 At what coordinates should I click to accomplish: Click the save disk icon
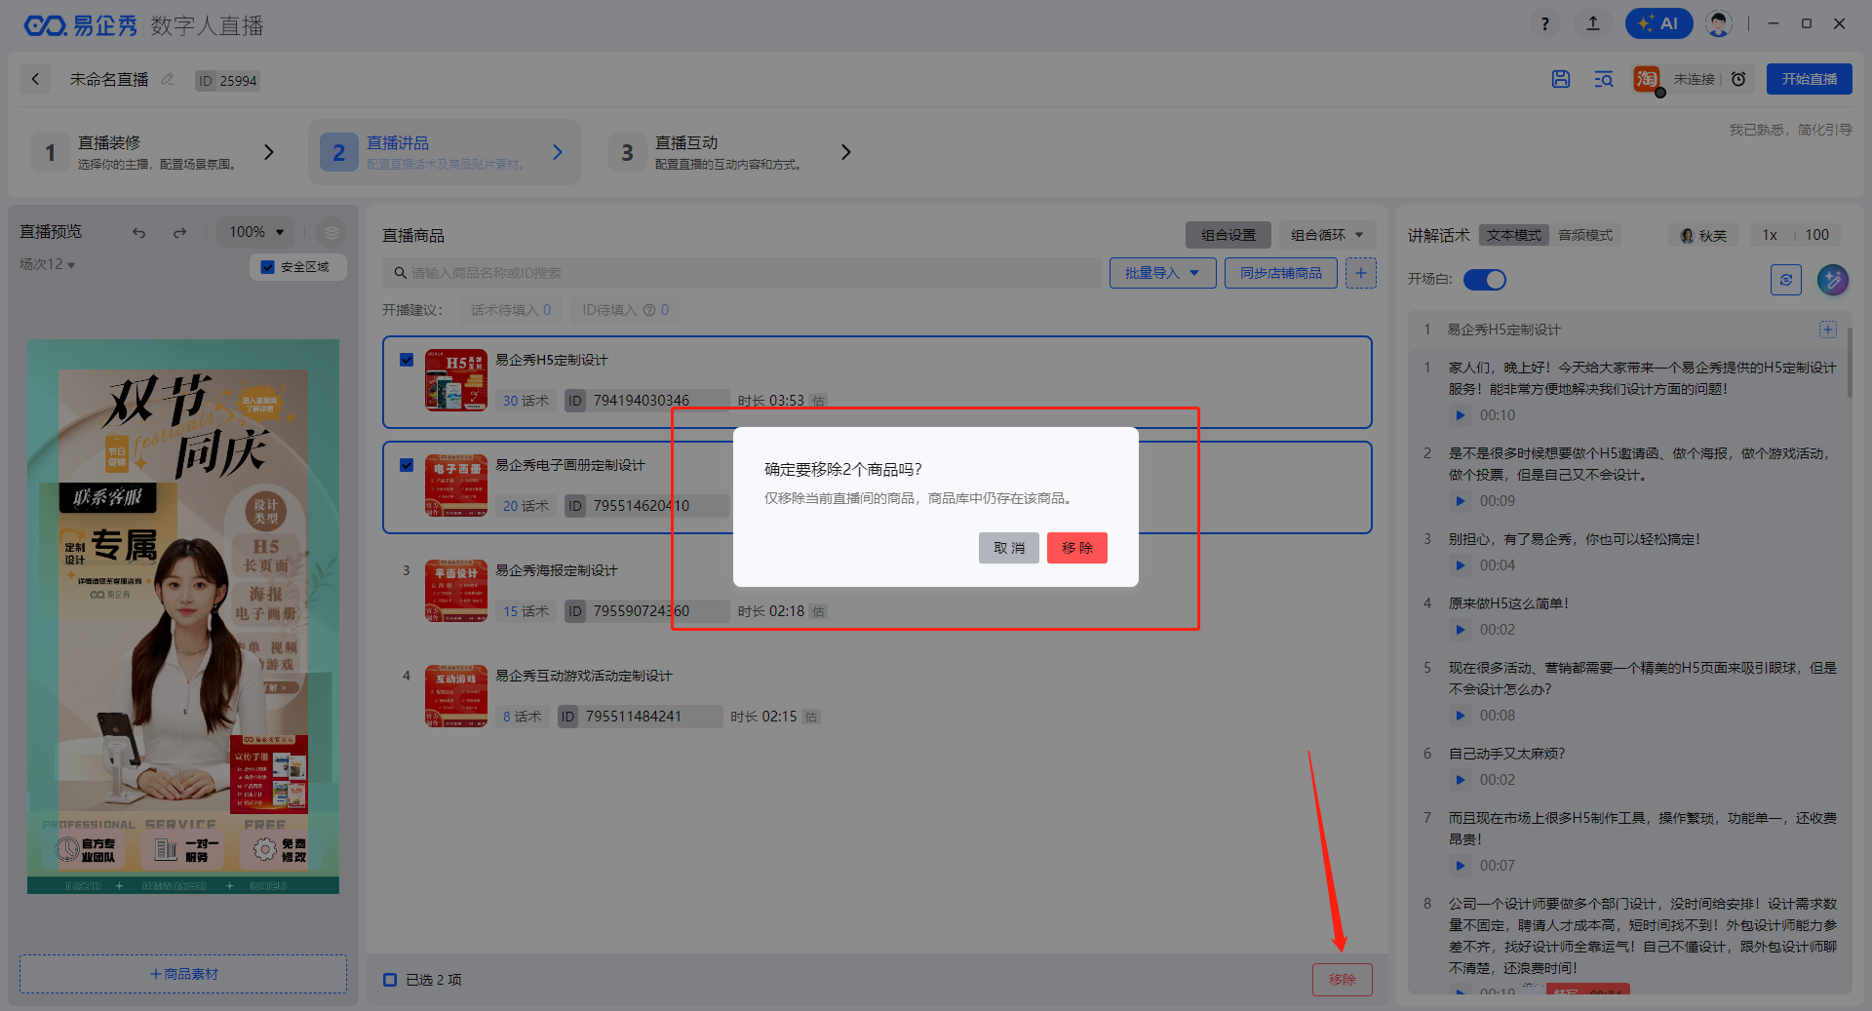(1561, 79)
